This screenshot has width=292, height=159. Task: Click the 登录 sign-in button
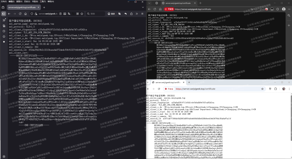(x=111, y=14)
